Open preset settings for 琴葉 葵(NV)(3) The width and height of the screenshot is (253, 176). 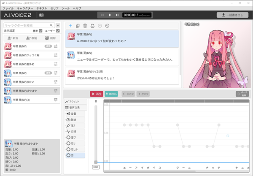point(56,100)
